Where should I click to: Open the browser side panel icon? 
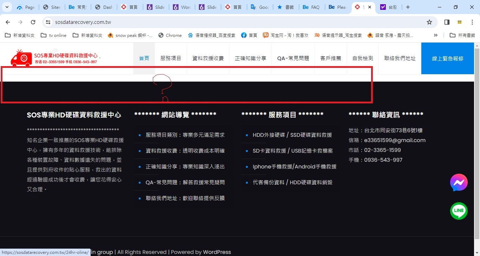coord(447,22)
